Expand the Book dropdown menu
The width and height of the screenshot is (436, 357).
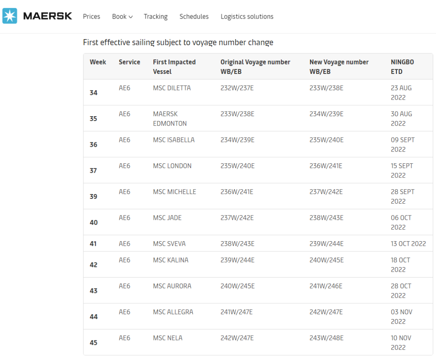[x=122, y=17]
